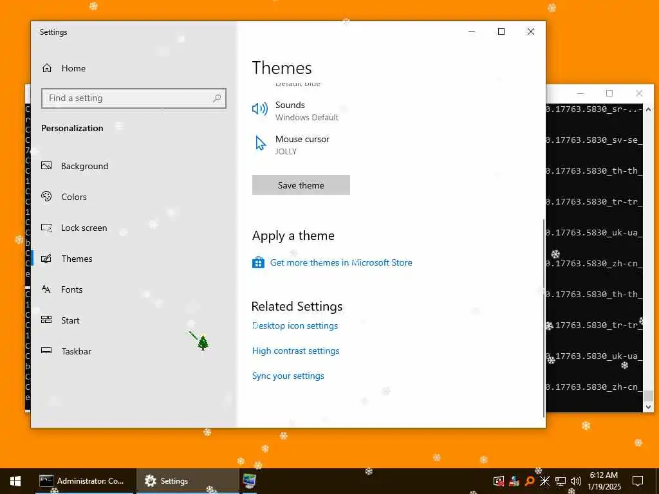The height and width of the screenshot is (494, 659).
Task: Click the Save theme button
Action: 301,185
